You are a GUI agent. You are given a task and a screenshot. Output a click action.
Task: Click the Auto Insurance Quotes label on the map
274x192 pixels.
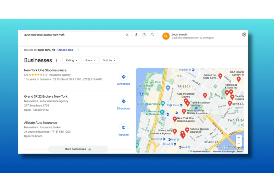point(186,95)
